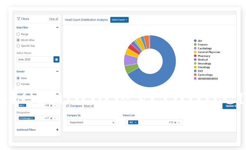Click the Update button
Screen dimensions: 246x150
tap(229, 106)
